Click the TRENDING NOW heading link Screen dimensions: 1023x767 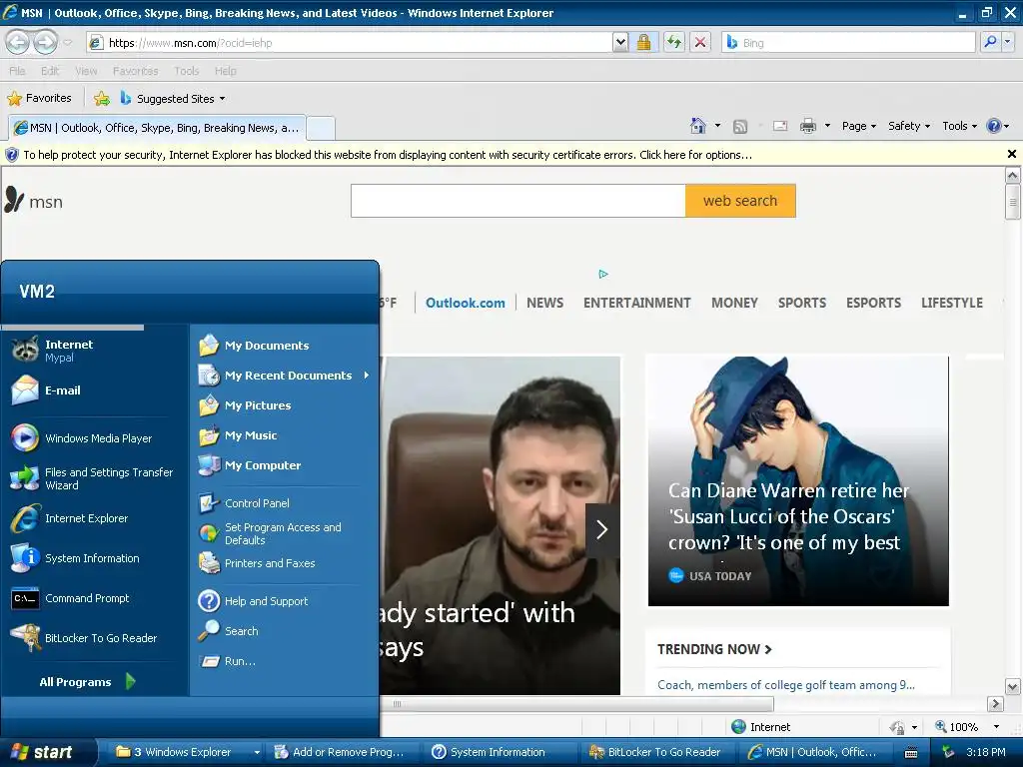click(714, 649)
